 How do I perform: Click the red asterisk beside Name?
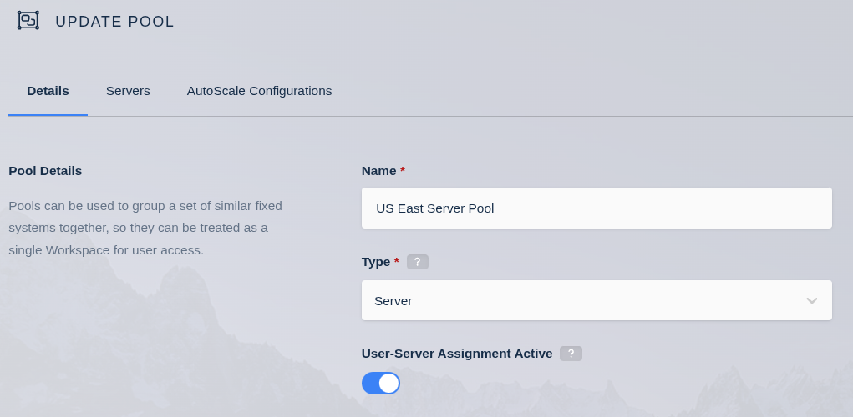pyautogui.click(x=403, y=170)
